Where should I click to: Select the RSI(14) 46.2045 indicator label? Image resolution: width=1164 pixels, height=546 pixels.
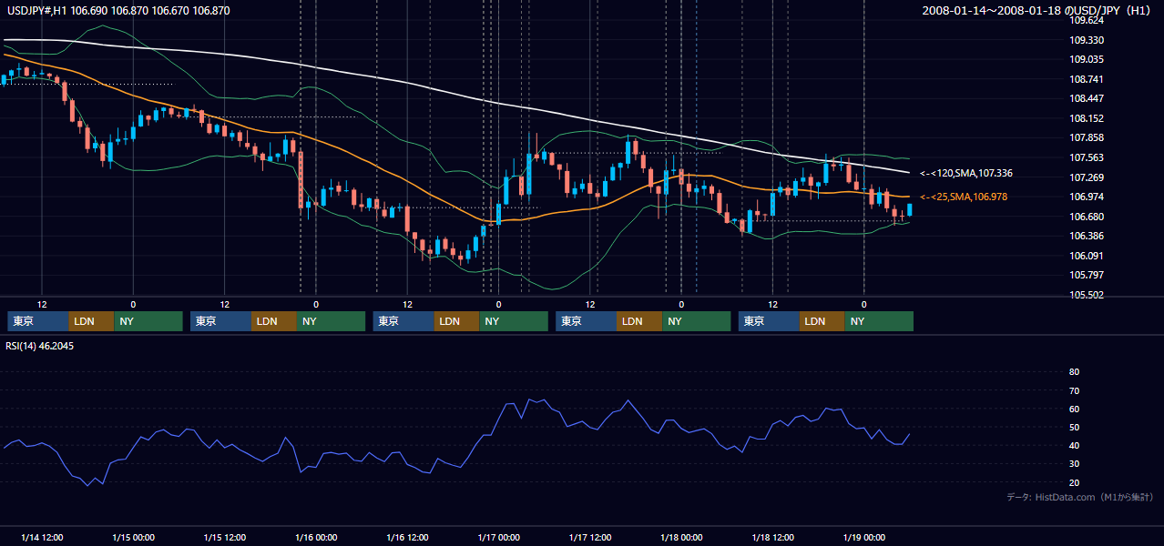point(39,346)
